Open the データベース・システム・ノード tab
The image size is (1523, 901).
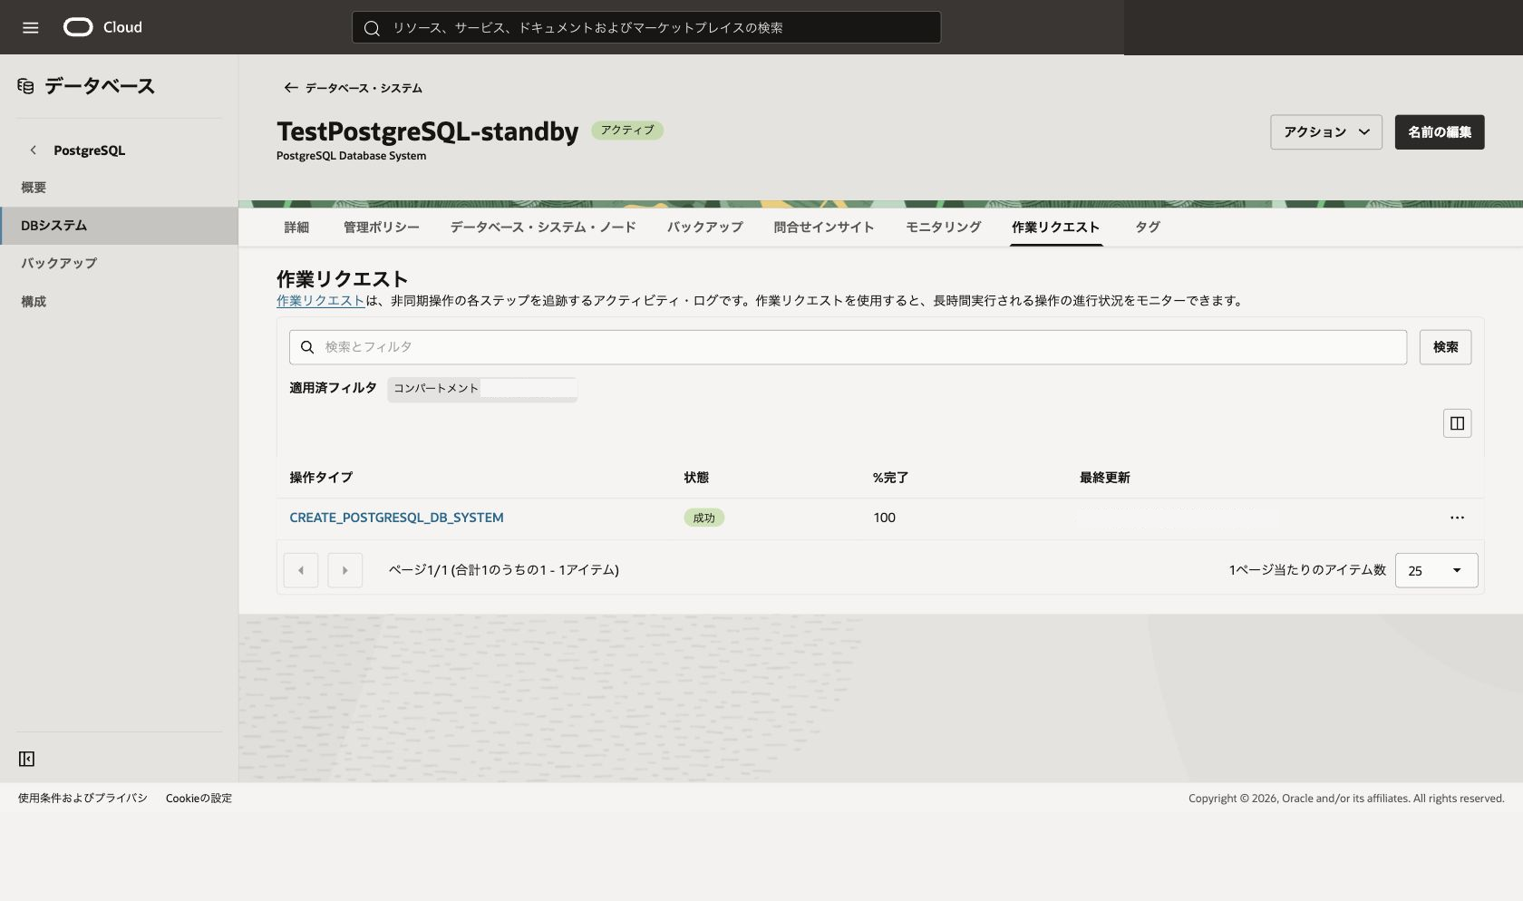coord(543,228)
